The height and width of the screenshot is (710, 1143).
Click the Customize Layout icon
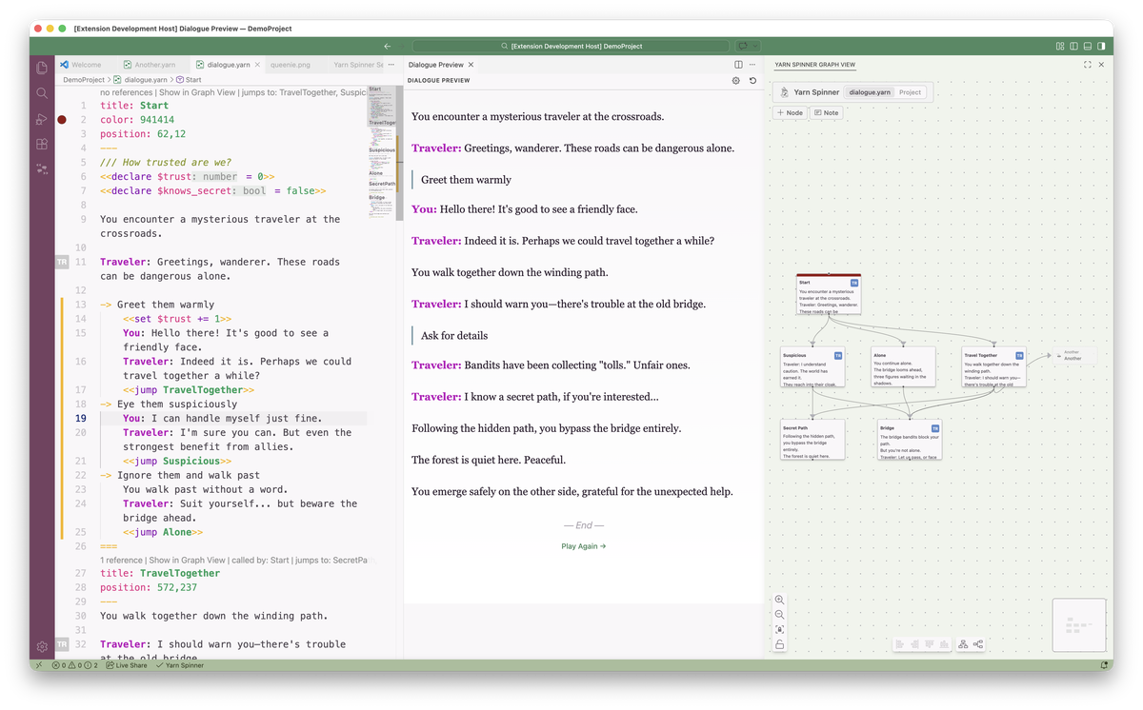[x=1060, y=46]
